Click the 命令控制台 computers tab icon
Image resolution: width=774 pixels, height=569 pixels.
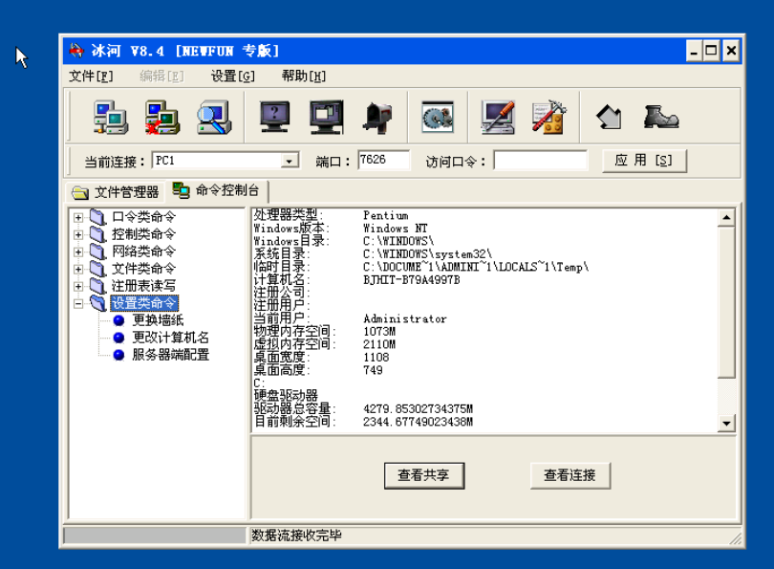coord(182,190)
